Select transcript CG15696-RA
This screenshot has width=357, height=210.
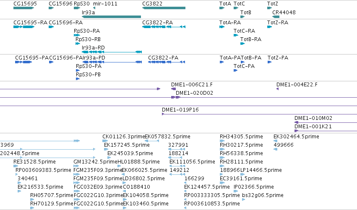[x=51, y=27]
